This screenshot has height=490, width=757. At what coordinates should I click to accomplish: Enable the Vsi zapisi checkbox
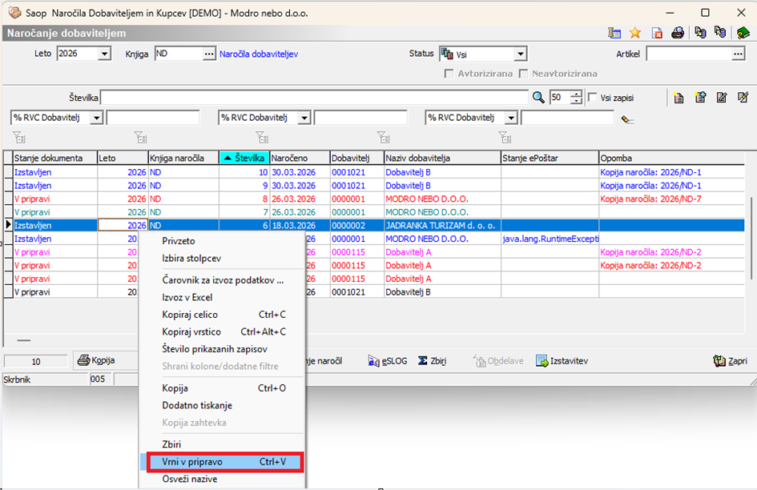[x=593, y=98]
